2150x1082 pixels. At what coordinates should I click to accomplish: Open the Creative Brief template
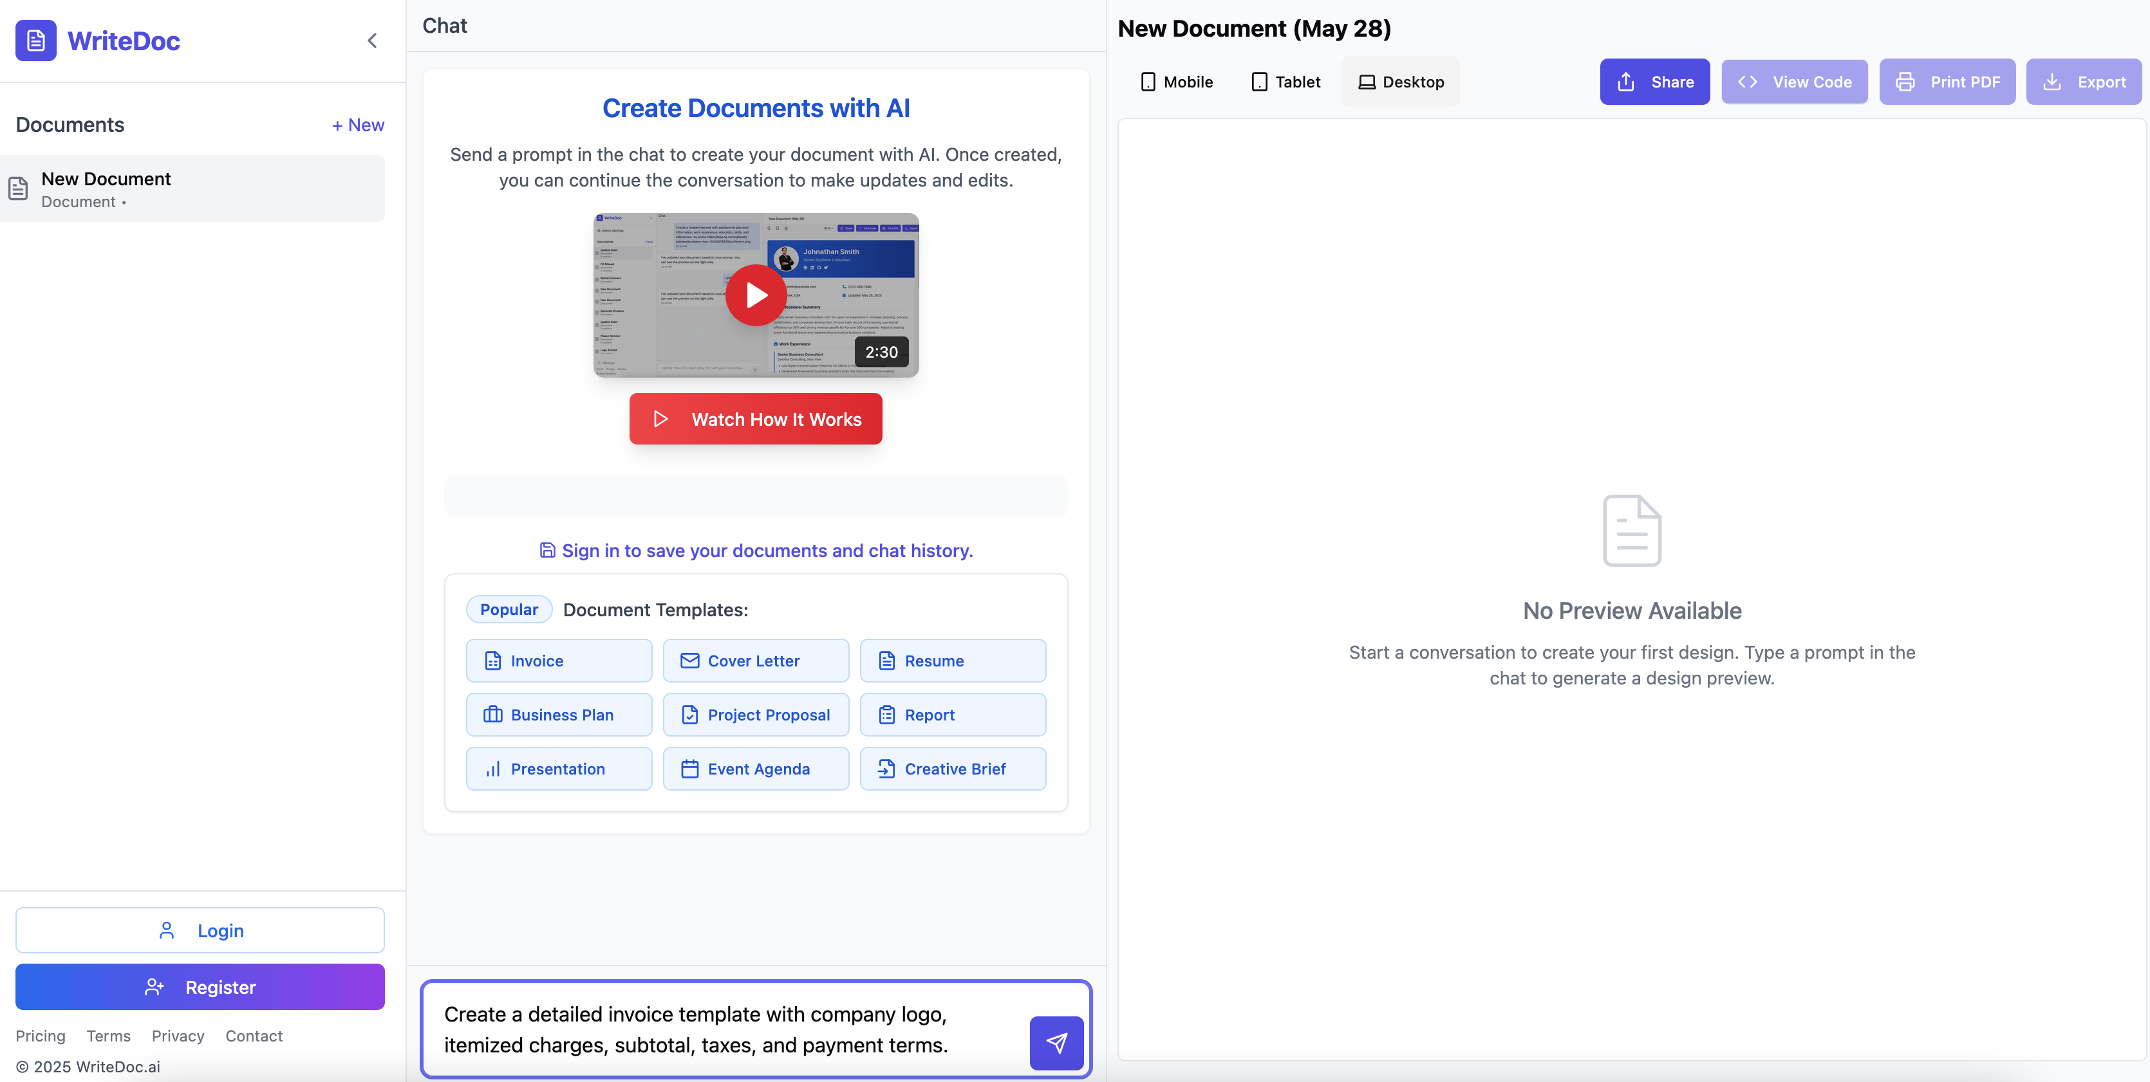pos(952,768)
